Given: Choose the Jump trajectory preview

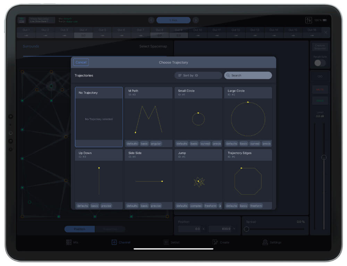Looking at the screenshot, I should coord(198,181).
